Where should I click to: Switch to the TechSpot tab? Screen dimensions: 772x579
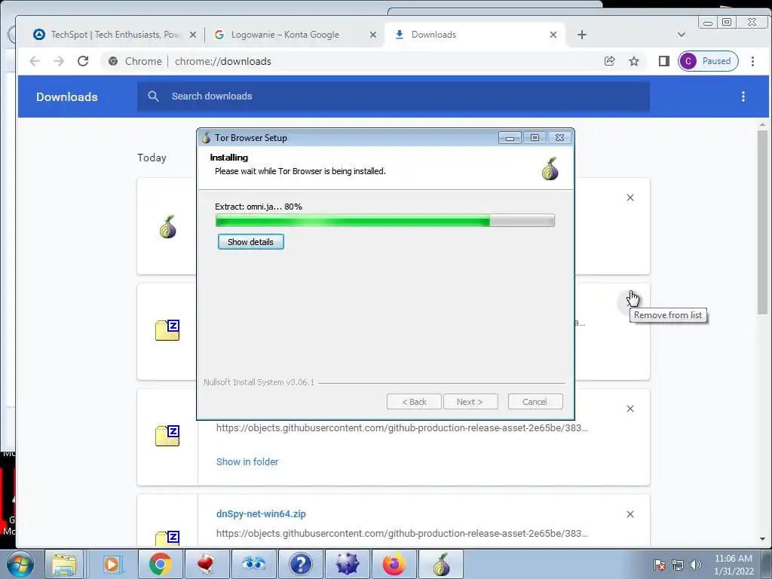pyautogui.click(x=116, y=35)
